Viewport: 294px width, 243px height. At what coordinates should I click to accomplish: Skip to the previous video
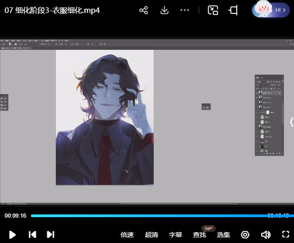(x=32, y=234)
